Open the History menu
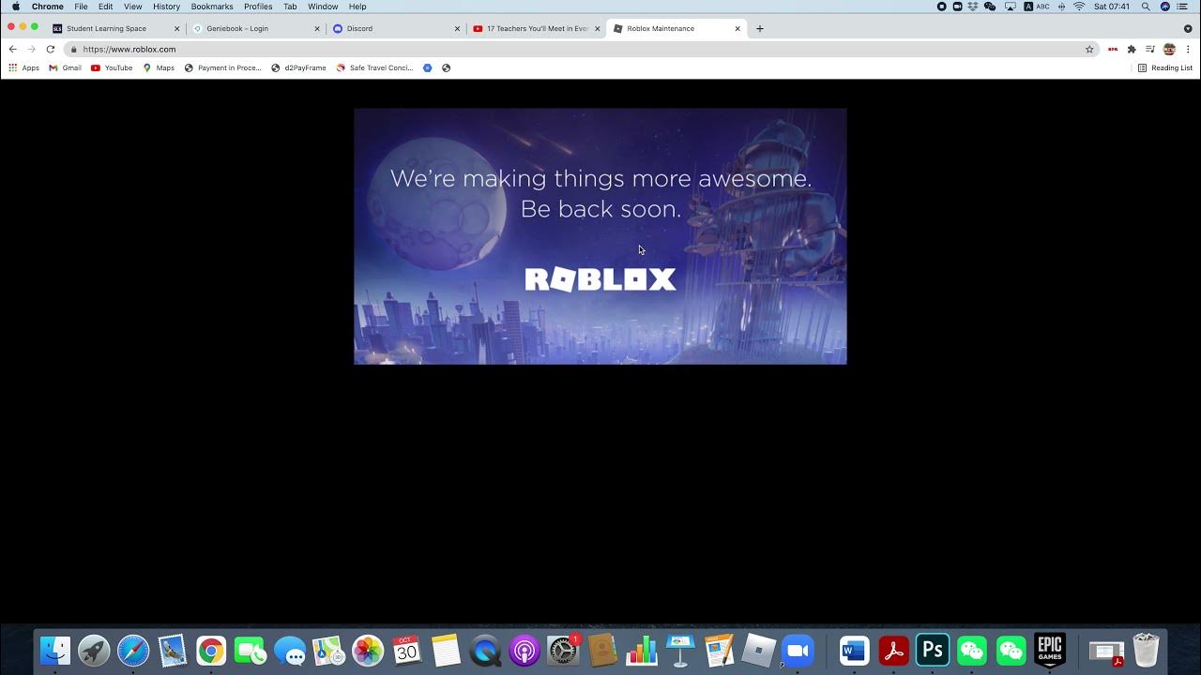 pos(166,7)
